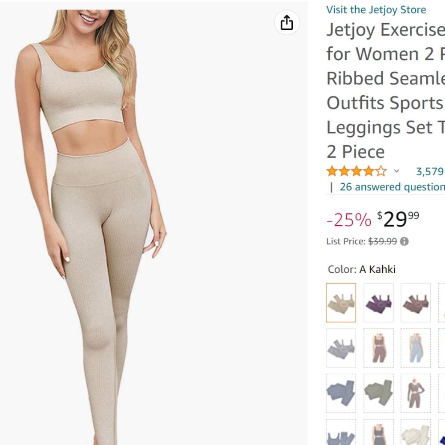Share the product using the share icon
The height and width of the screenshot is (445, 445).
pyautogui.click(x=287, y=23)
